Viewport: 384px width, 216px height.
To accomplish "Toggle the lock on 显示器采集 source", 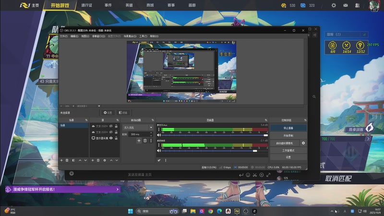I will pyautogui.click(x=116, y=138).
